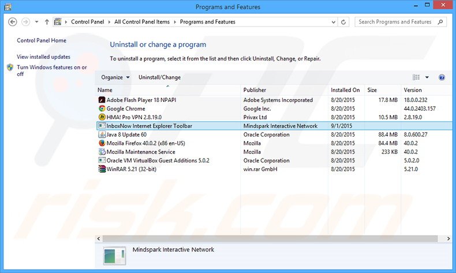Image resolution: width=456 pixels, height=273 pixels.
Task: Click the window system icon in title bar
Action: point(8,6)
